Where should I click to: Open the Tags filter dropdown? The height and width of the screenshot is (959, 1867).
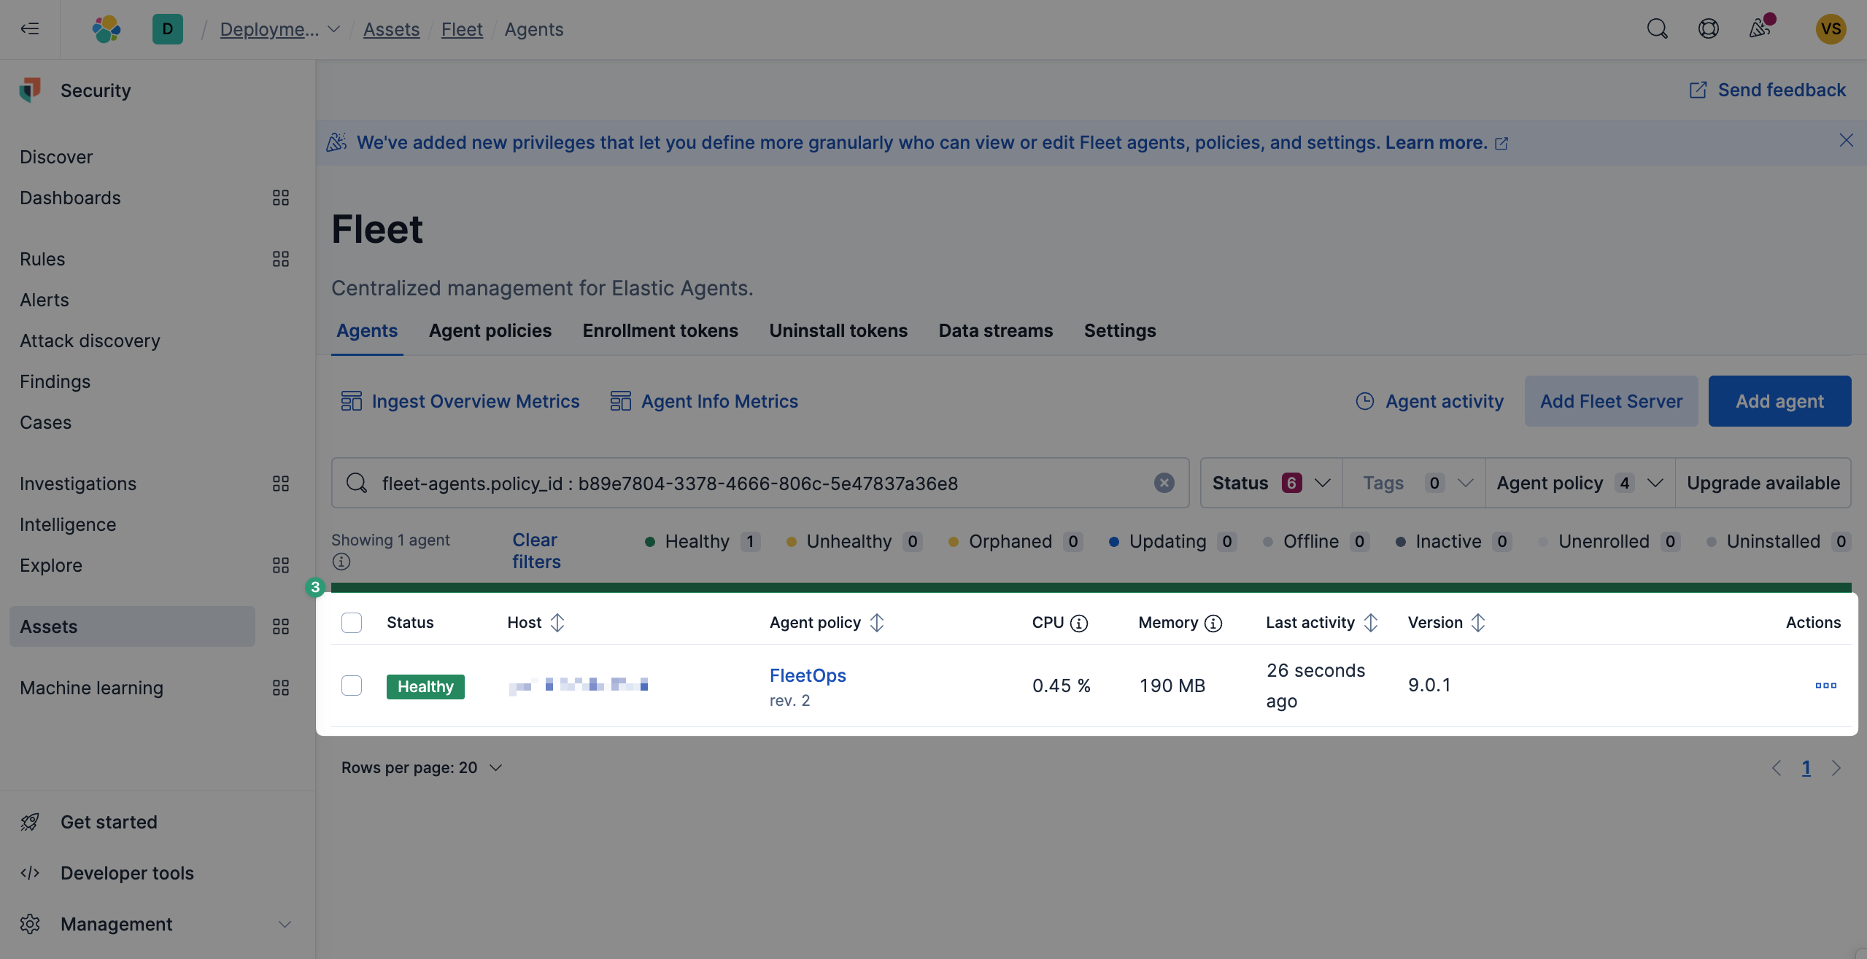[1414, 483]
